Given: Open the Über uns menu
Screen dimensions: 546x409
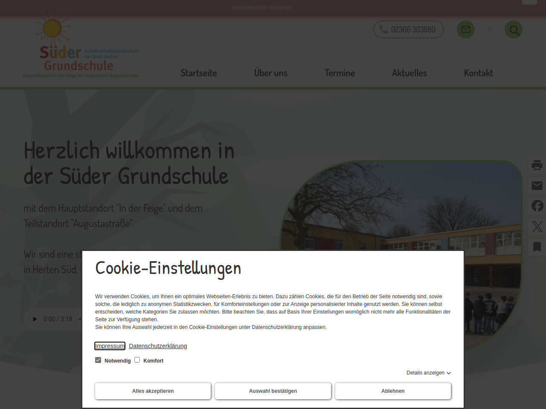Looking at the screenshot, I should [270, 73].
